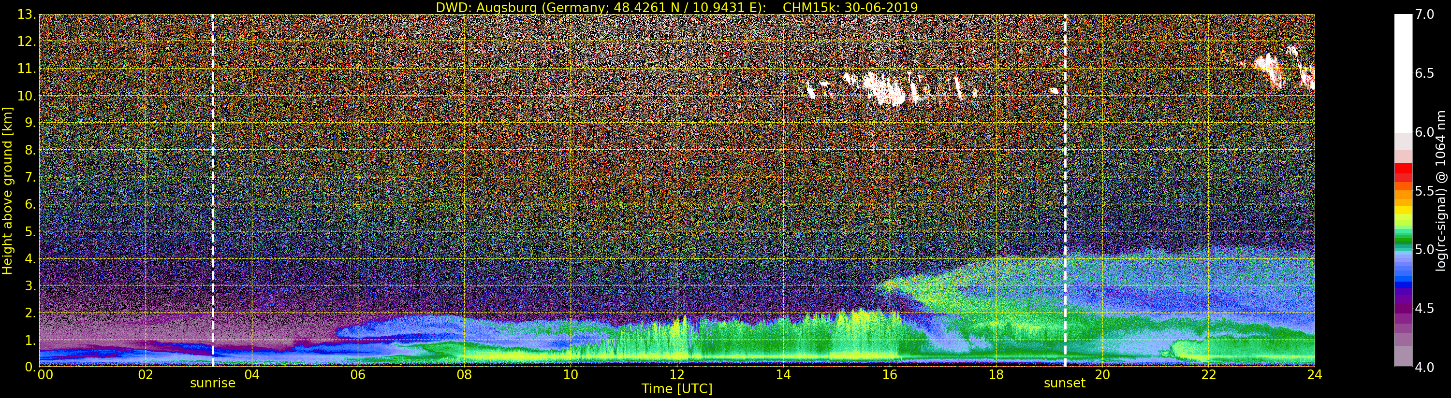The height and width of the screenshot is (398, 1451).
Task: Click the '8.' height axis tick label
Action: [x=30, y=150]
